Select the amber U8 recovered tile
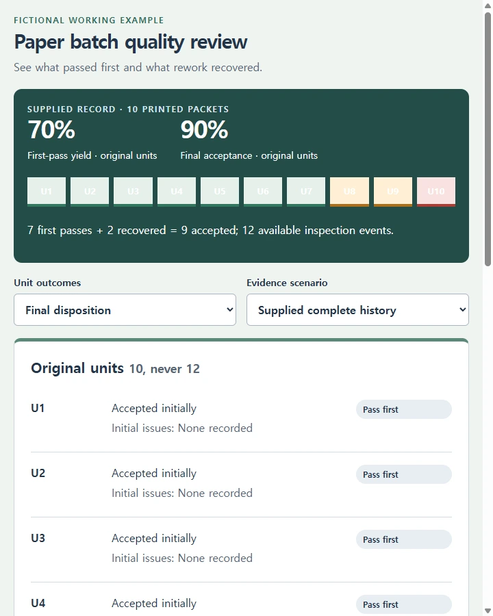The image size is (493, 616). (349, 192)
